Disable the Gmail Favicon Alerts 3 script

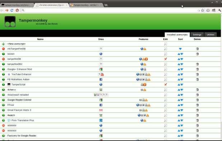pyautogui.click(x=3, y=110)
